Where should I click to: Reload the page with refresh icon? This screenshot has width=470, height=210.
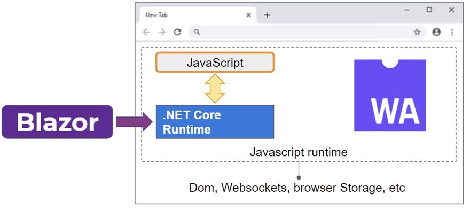[x=178, y=32]
